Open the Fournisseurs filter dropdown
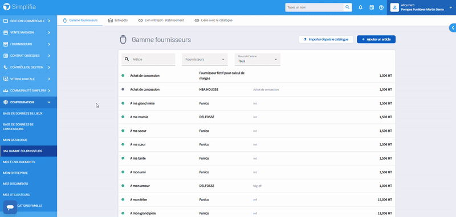 205,59
